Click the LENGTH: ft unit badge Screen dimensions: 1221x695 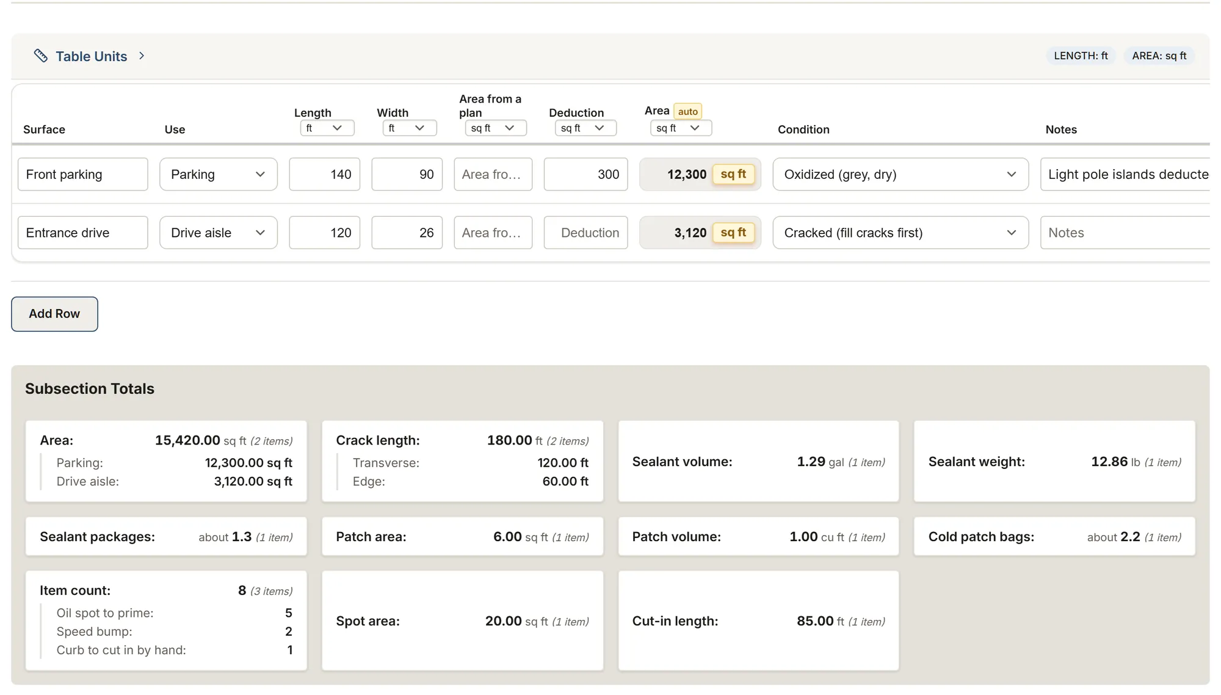point(1081,56)
